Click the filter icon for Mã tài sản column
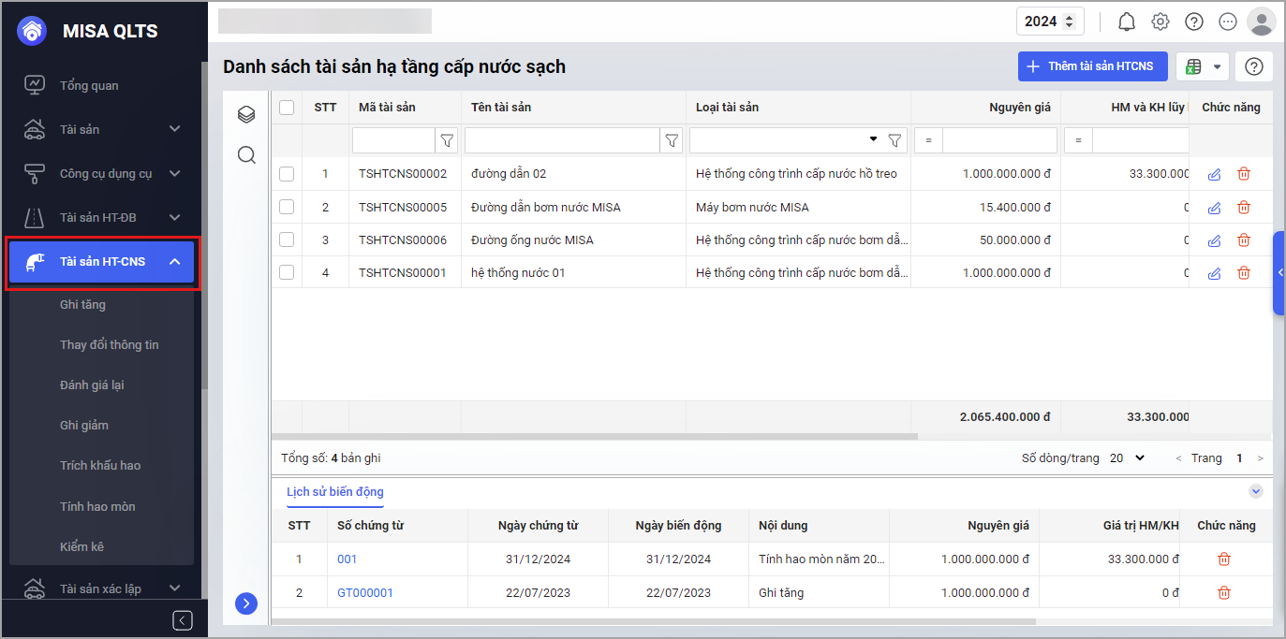The width and height of the screenshot is (1286, 639). coord(447,140)
